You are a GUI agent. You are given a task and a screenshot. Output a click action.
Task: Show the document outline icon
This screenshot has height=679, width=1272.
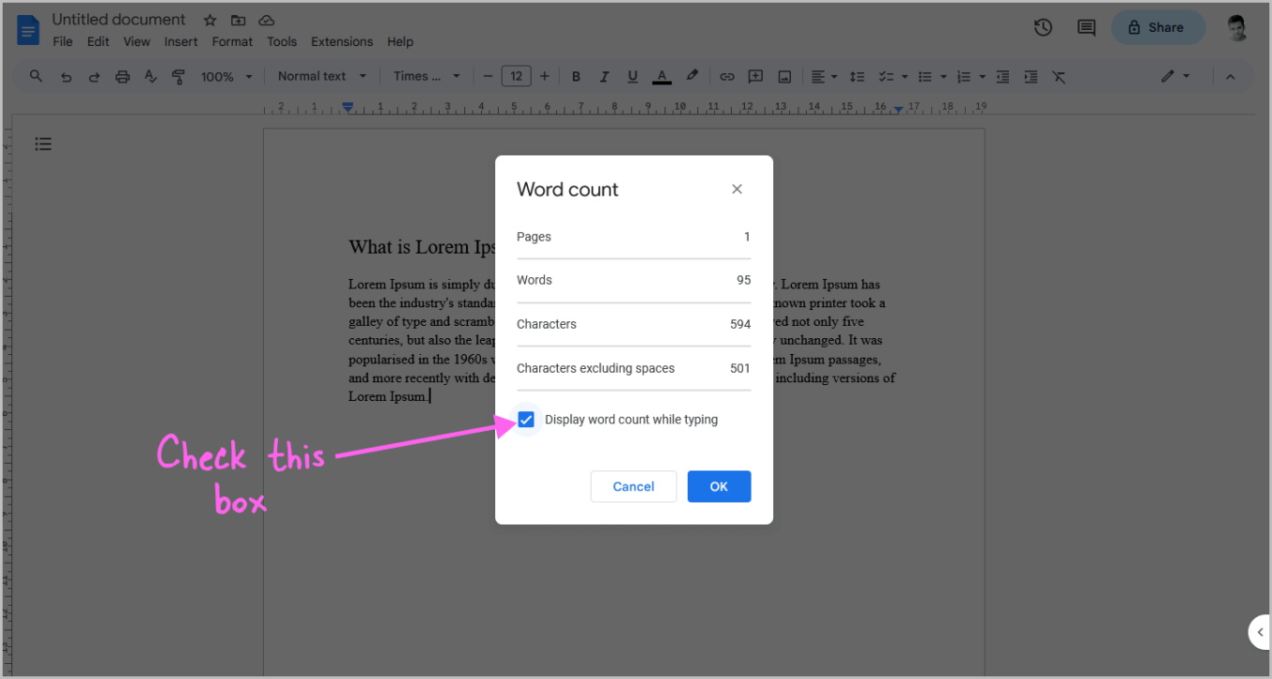coord(43,144)
